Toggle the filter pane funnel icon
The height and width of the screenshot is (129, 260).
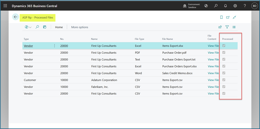pos(227,27)
